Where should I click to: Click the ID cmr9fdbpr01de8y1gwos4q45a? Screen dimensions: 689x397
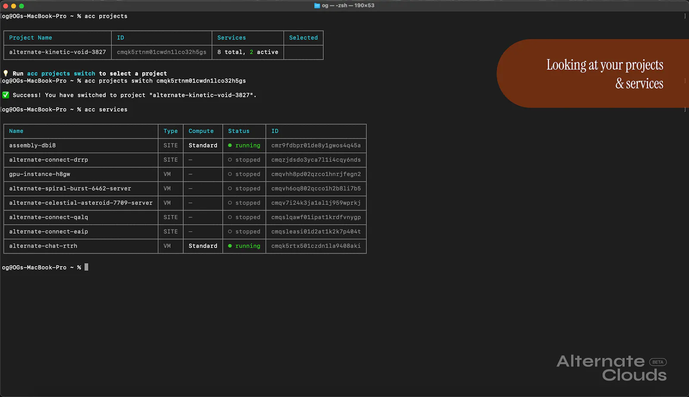[316, 146]
